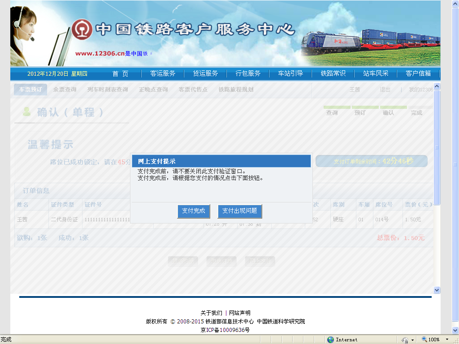
Task: Click the China Railway logo icon
Action: pos(82,29)
